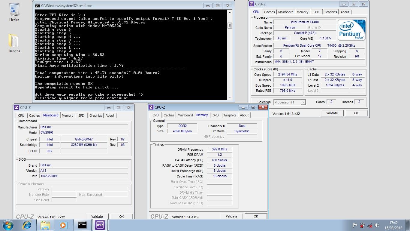Image resolution: width=410 pixels, height=231 pixels.
Task: Switch to CPU-Z taskbar button
Action: [x=100, y=225]
